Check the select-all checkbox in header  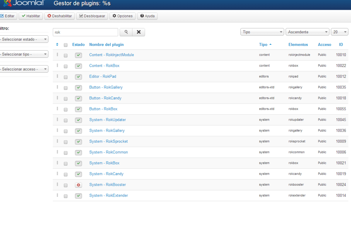(66, 45)
